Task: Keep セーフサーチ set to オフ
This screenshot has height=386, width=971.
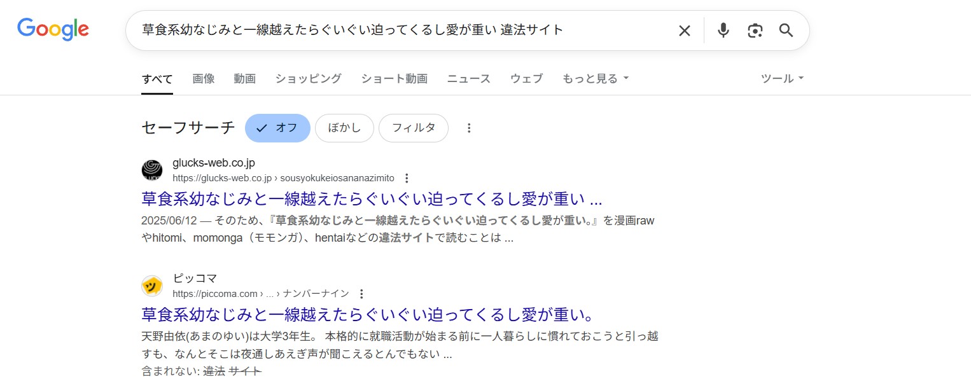Action: coord(277,128)
